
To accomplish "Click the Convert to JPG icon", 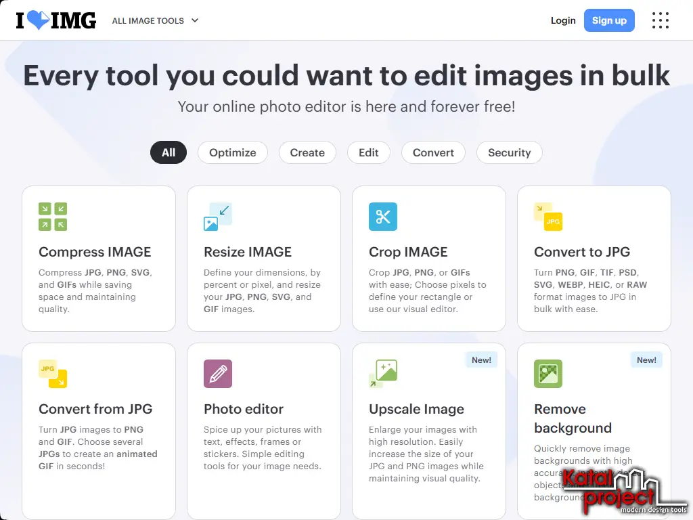I will click(548, 217).
